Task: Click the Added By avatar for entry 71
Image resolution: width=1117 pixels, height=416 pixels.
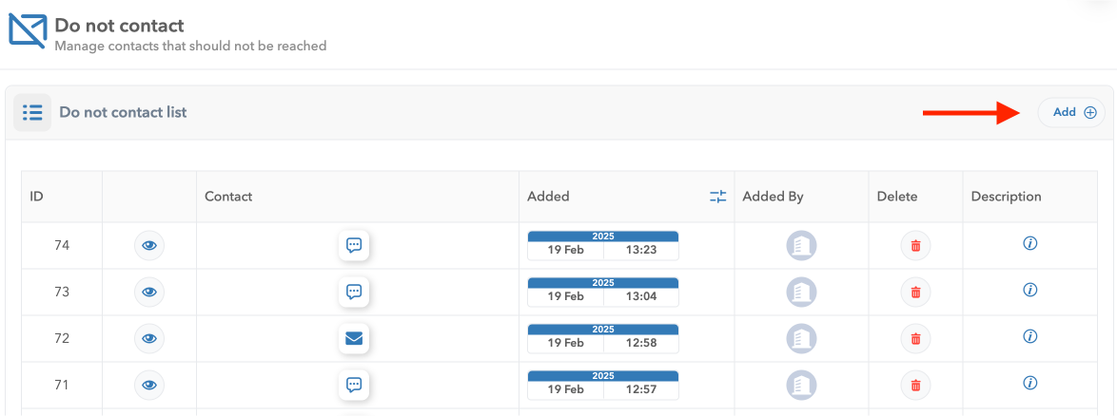Action: coord(801,385)
